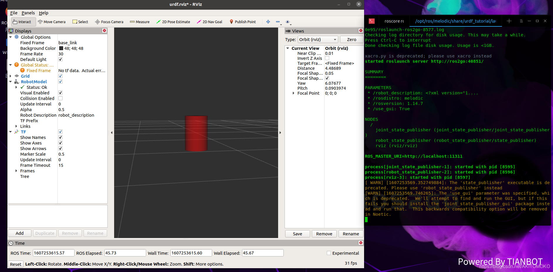Select the Move Camera tool

[x=52, y=22]
